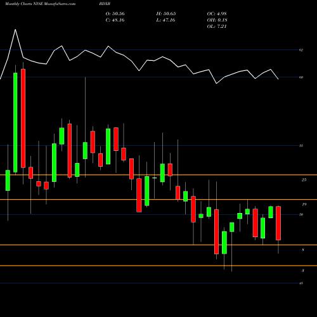Click the 50 price axis label
The height and width of the screenshot is (317, 317).
tap(301, 214)
